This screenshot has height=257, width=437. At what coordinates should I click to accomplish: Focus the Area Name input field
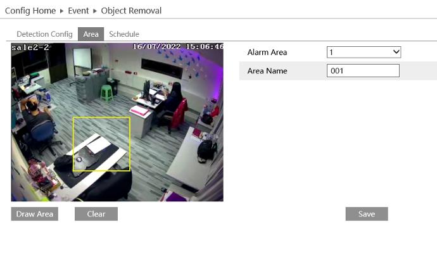(x=364, y=71)
